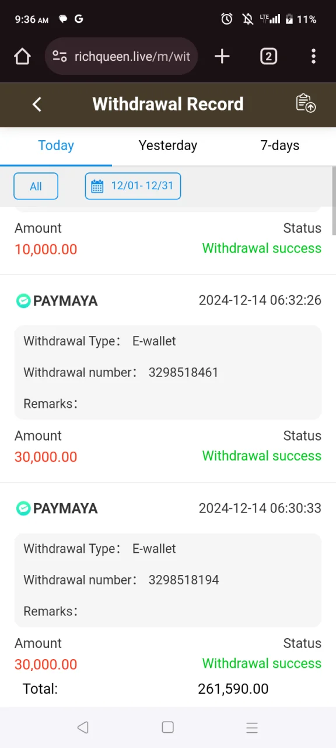This screenshot has width=336, height=748.
Task: Tap the site info icon in address bar
Action: point(60,57)
